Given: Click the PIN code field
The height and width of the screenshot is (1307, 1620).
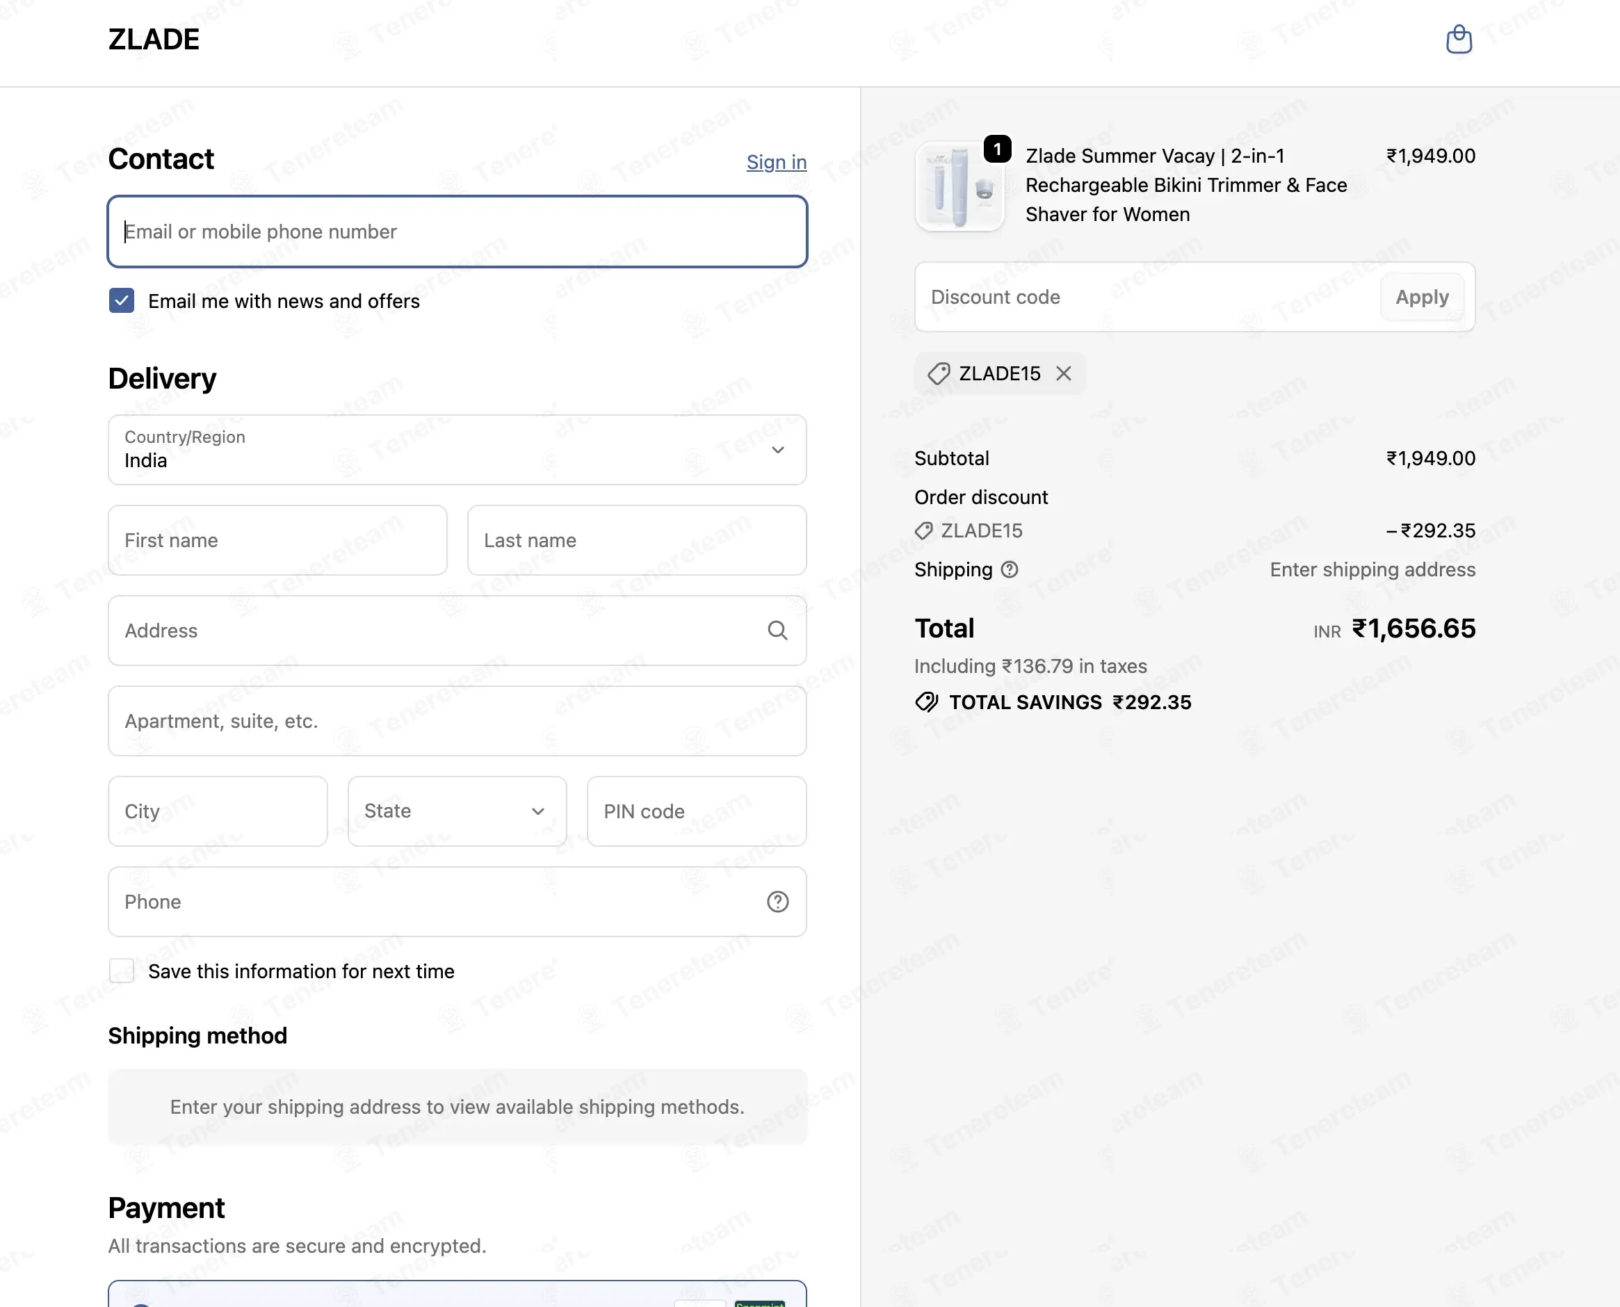Looking at the screenshot, I should click(697, 811).
